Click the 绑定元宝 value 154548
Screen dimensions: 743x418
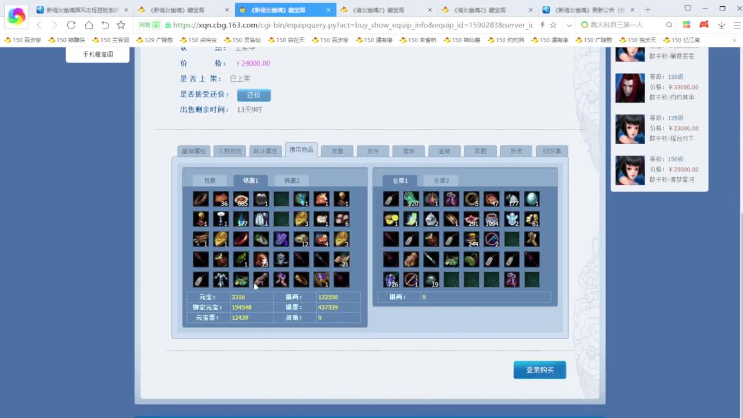click(x=241, y=308)
